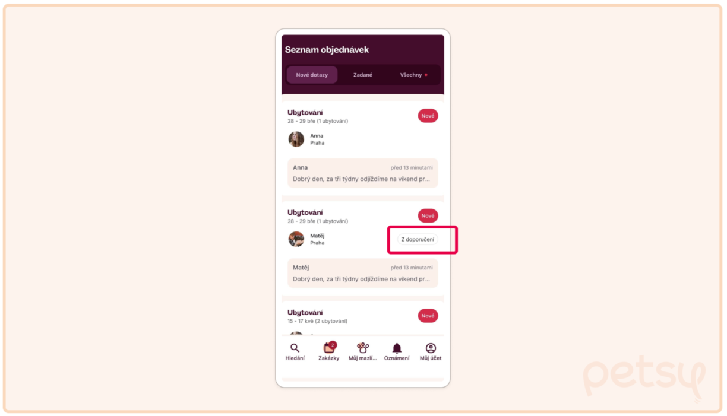Open Ubytování order title for Matěj
Image resolution: width=727 pixels, height=416 pixels.
tap(305, 212)
